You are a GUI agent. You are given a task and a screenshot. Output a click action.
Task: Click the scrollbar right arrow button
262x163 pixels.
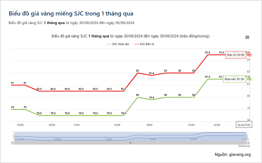tap(248, 143)
